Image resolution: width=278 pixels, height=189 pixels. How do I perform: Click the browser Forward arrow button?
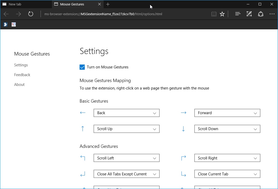tap(18, 14)
